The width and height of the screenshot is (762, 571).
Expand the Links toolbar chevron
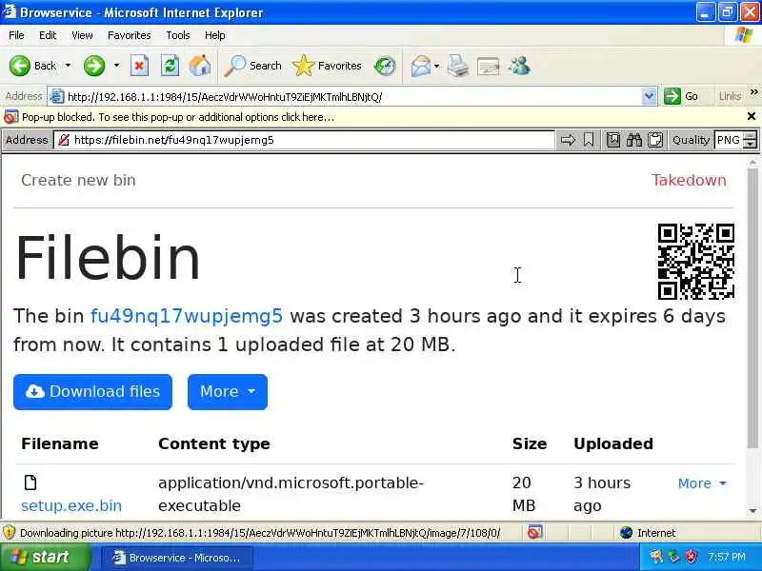pyautogui.click(x=753, y=91)
